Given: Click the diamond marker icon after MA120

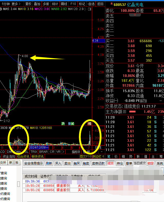Looking at the screenshot, I should click(85, 9).
